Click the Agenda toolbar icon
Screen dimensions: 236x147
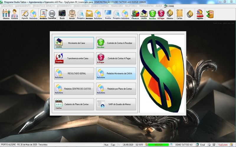click(25, 14)
